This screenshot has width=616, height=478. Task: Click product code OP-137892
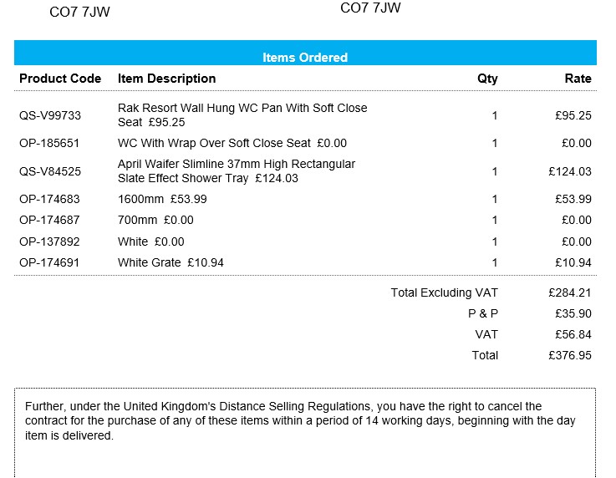[x=49, y=242]
